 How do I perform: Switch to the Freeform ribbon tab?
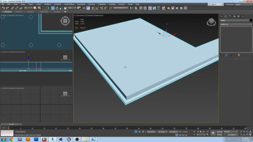click(19, 12)
